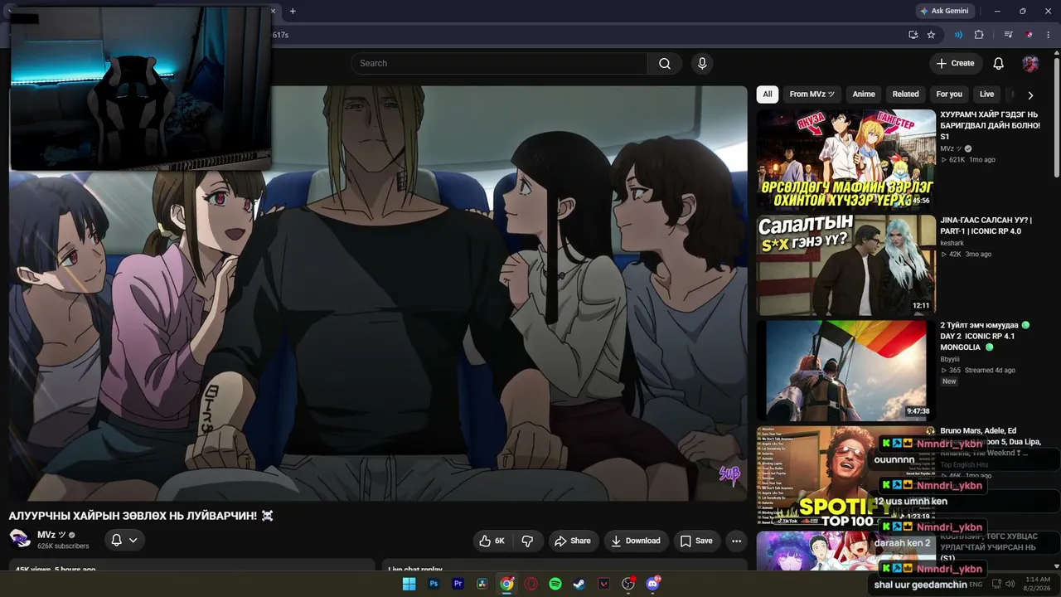Switch to Chrome in the taskbar
Viewport: 1061px width, 597px height.
tap(506, 584)
